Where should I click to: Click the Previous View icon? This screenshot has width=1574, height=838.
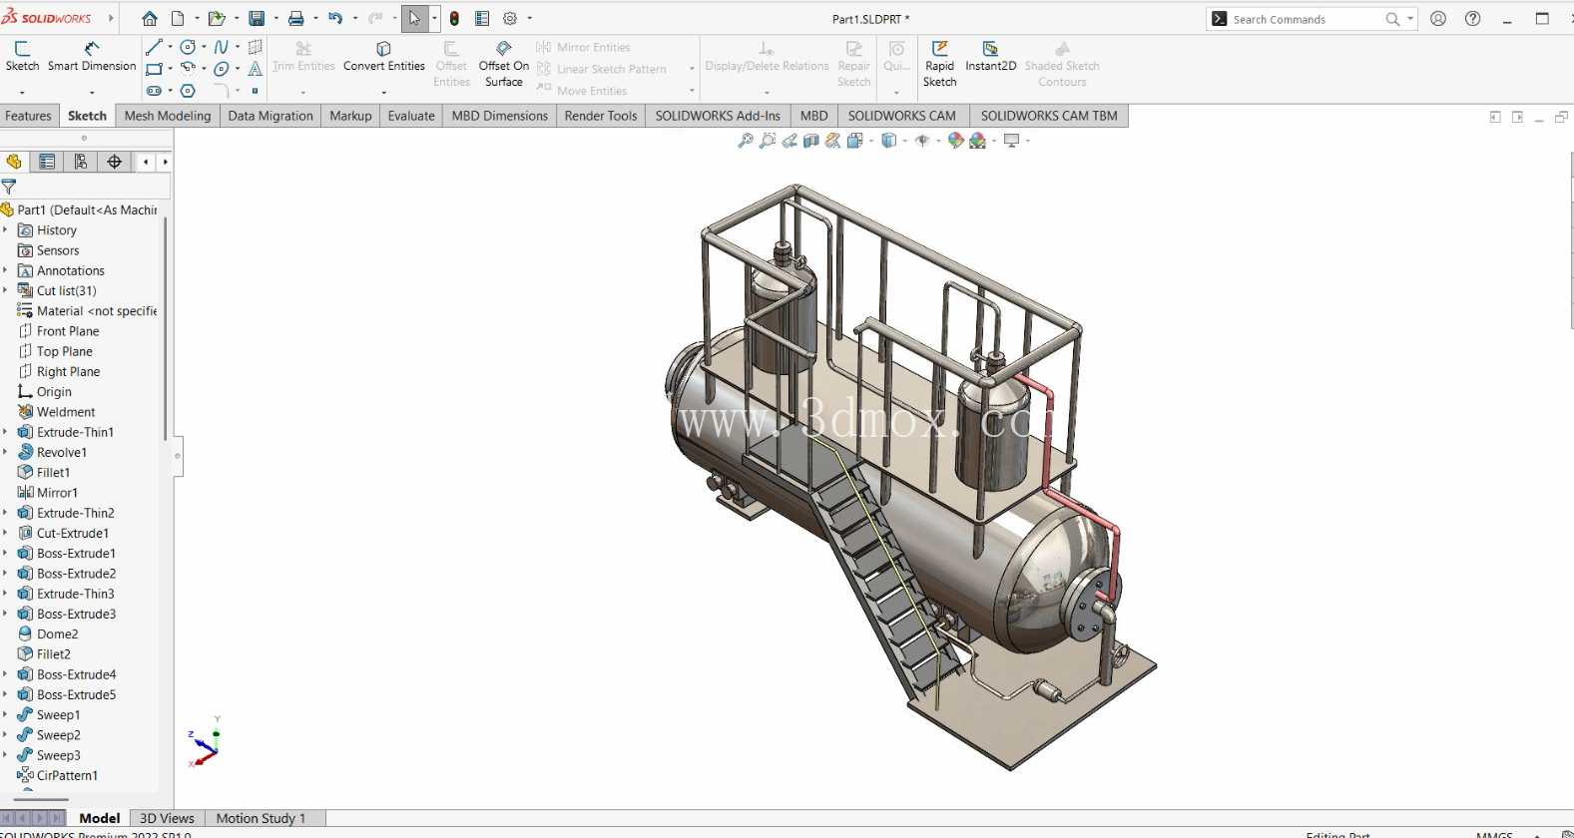coord(789,141)
